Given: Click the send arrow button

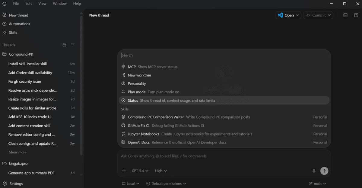Looking at the screenshot, I should (324, 171).
